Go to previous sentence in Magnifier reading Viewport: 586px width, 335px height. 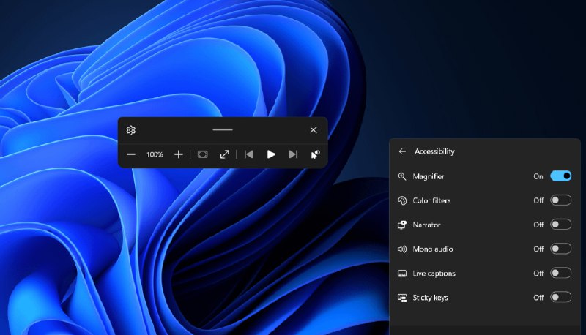pos(249,154)
